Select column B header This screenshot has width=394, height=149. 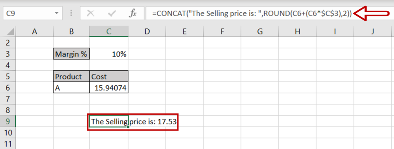click(x=72, y=31)
